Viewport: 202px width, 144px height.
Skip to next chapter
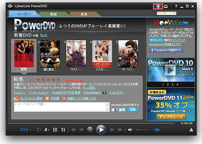(x=112, y=130)
